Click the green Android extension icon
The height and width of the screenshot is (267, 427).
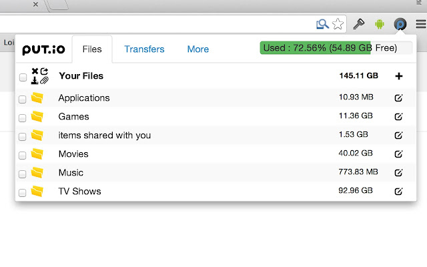coord(380,24)
